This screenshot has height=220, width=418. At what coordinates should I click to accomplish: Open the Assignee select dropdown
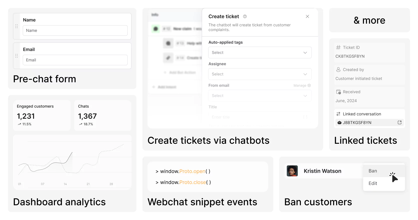click(x=260, y=74)
